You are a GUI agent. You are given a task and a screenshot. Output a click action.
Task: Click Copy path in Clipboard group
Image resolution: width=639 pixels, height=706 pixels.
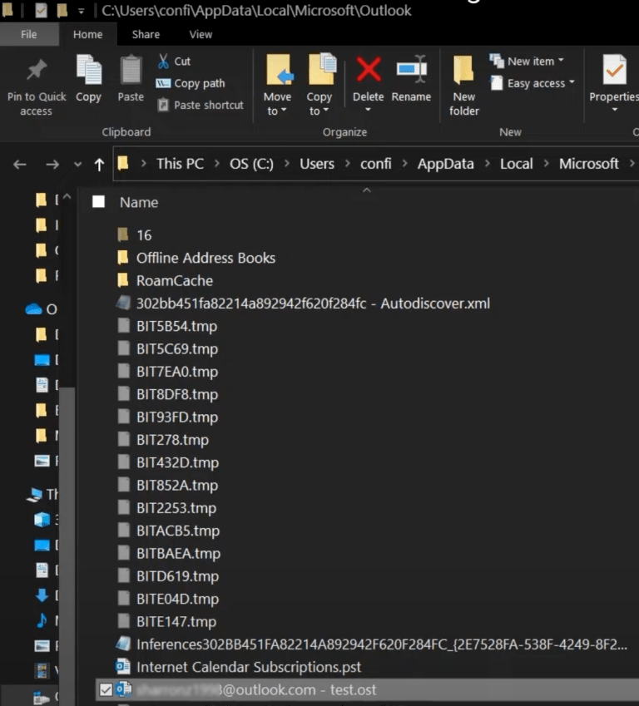click(191, 83)
